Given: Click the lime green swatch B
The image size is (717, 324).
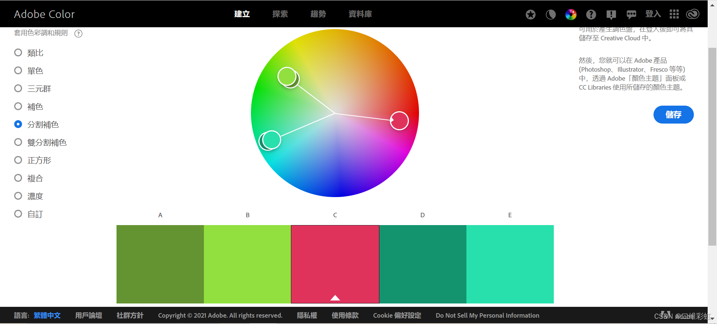Looking at the screenshot, I should pos(248,264).
